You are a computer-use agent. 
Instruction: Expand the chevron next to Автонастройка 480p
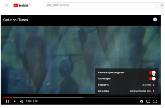point(154,91)
